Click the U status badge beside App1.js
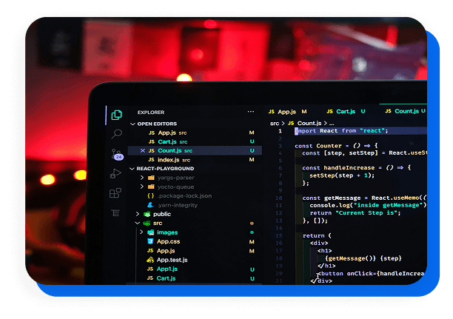Image resolution: width=453 pixels, height=319 pixels. (252, 269)
